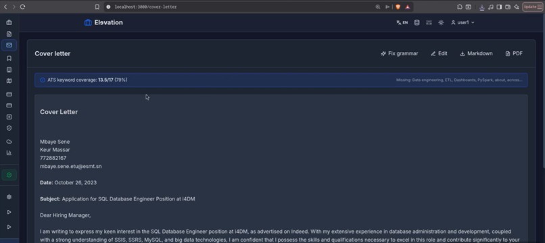Reload the page
This screenshot has width=545, height=243.
click(x=22, y=7)
